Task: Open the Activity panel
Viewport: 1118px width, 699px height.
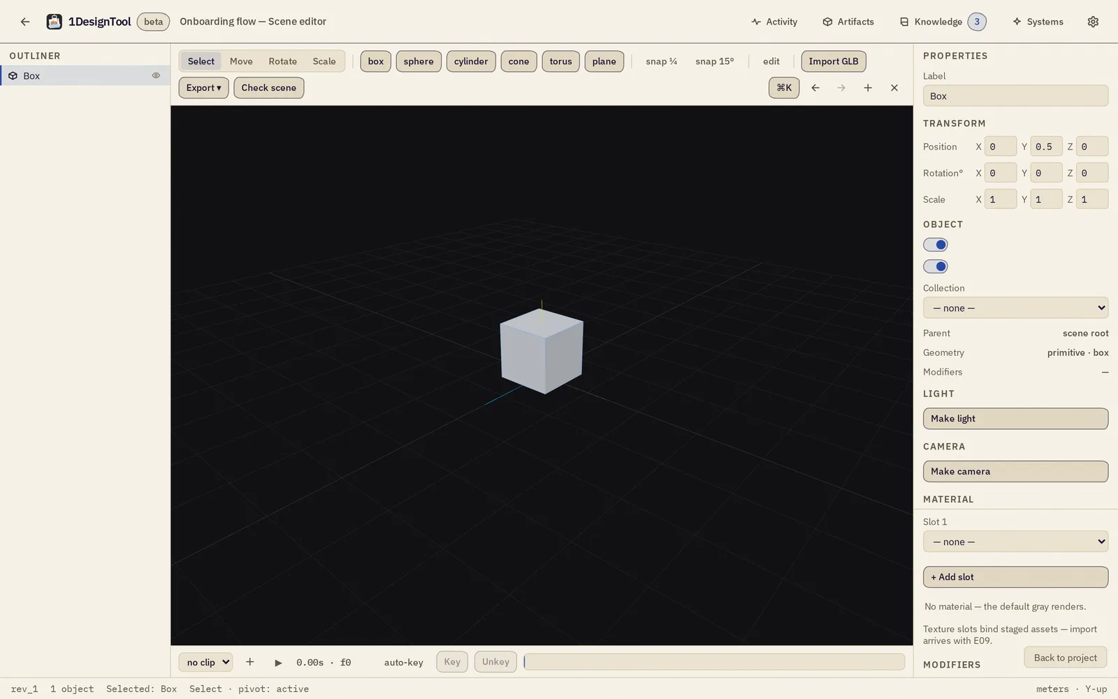Action: 774,22
